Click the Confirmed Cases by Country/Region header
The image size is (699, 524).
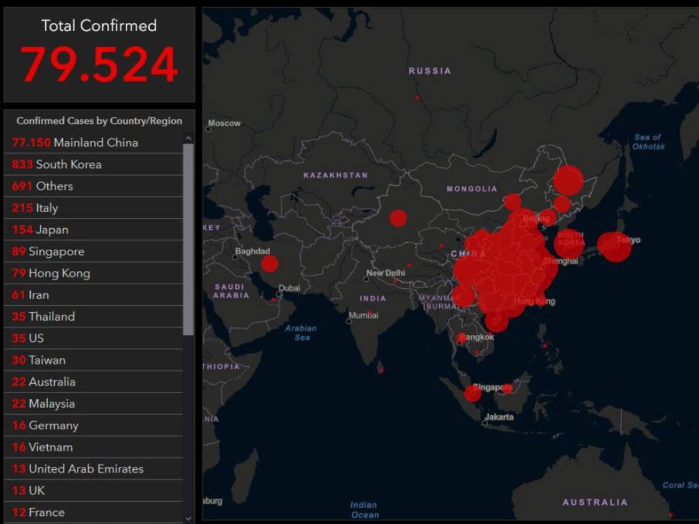click(99, 121)
